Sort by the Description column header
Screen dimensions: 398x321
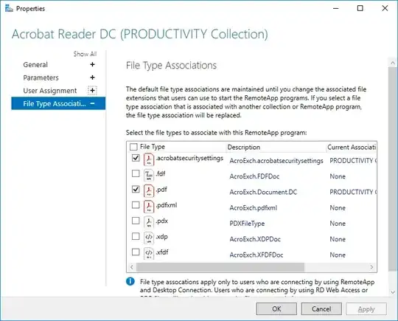(x=244, y=147)
